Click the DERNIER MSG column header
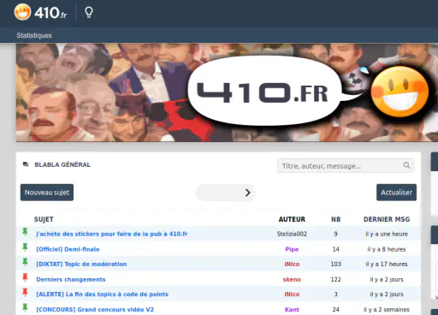Screen dimensions: 438x315 387,219
